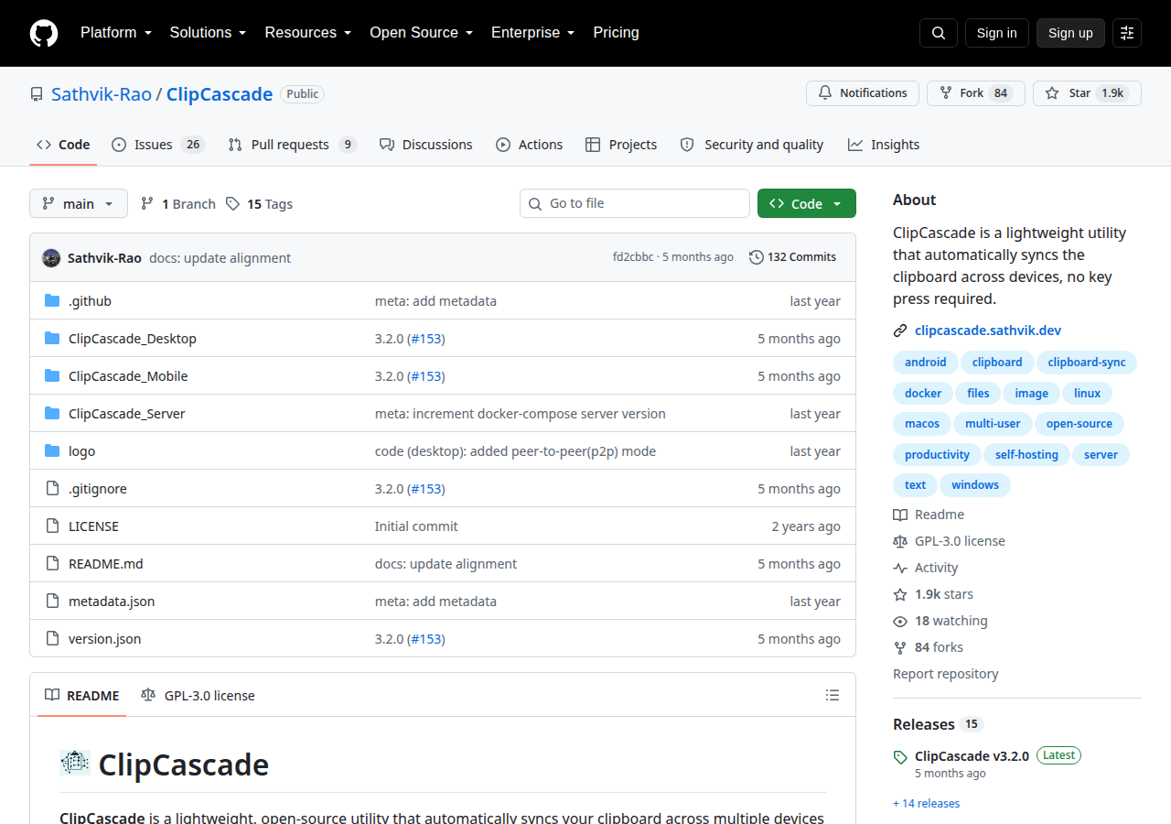Image resolution: width=1171 pixels, height=824 pixels.
Task: Click the Sathvik-Rao avatar image
Action: [51, 258]
